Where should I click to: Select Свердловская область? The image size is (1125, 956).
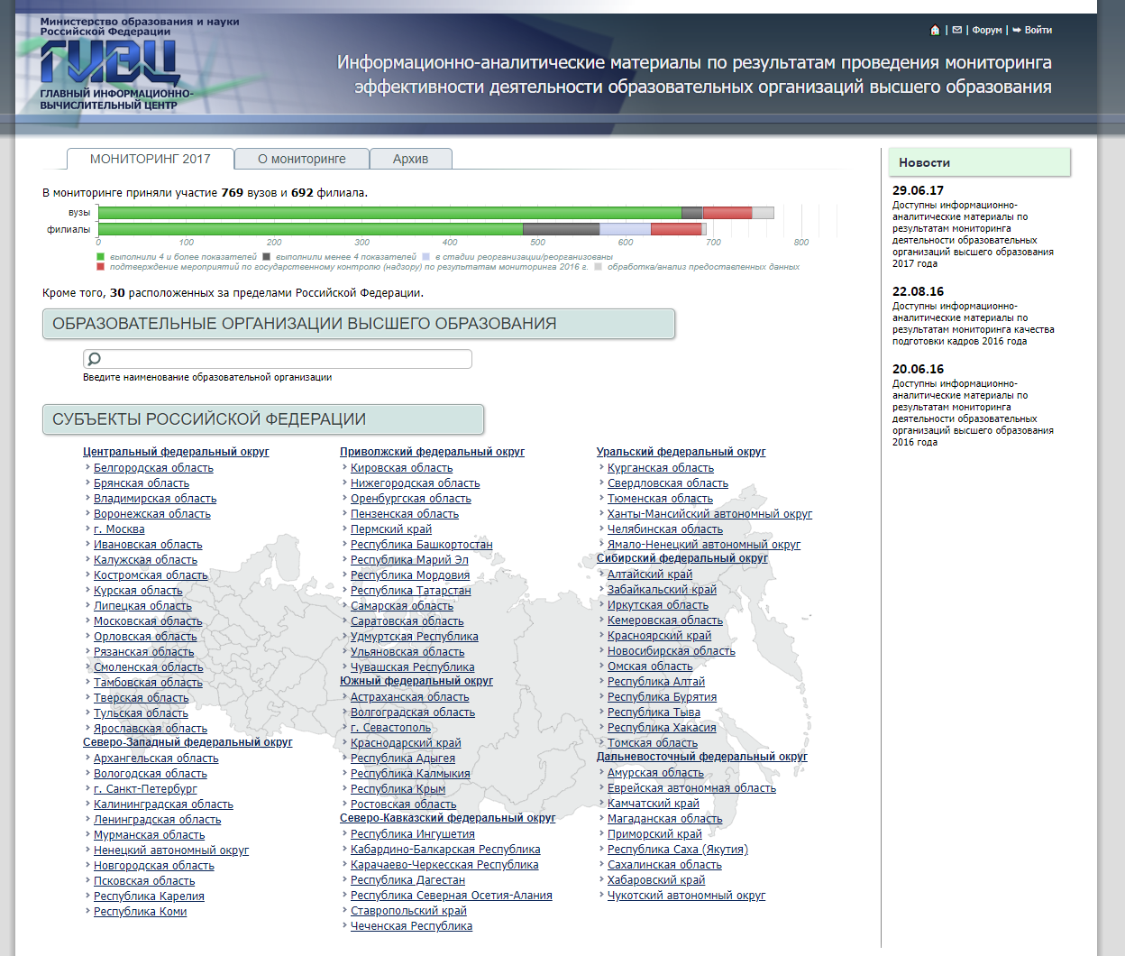(668, 483)
